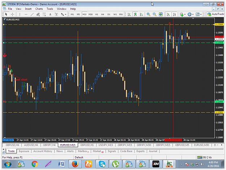This screenshot has height=170, width=226.
Task: Switch to D1 timeframe
Action: [x=109, y=14]
